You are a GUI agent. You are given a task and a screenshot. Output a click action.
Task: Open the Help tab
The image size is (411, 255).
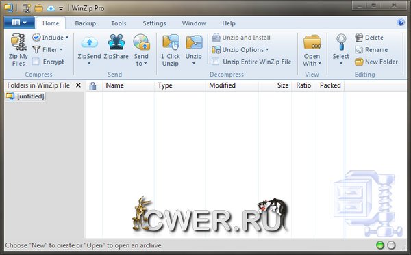point(229,23)
